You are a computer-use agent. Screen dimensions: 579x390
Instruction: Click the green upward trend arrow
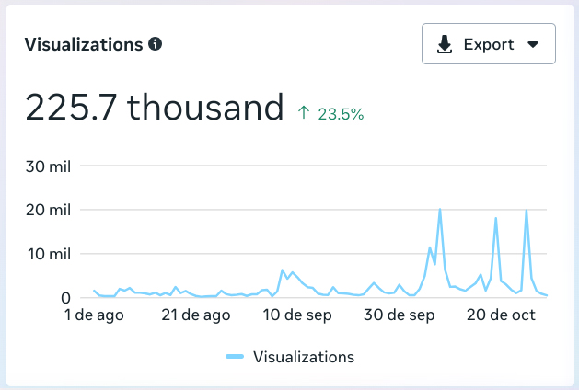point(304,114)
